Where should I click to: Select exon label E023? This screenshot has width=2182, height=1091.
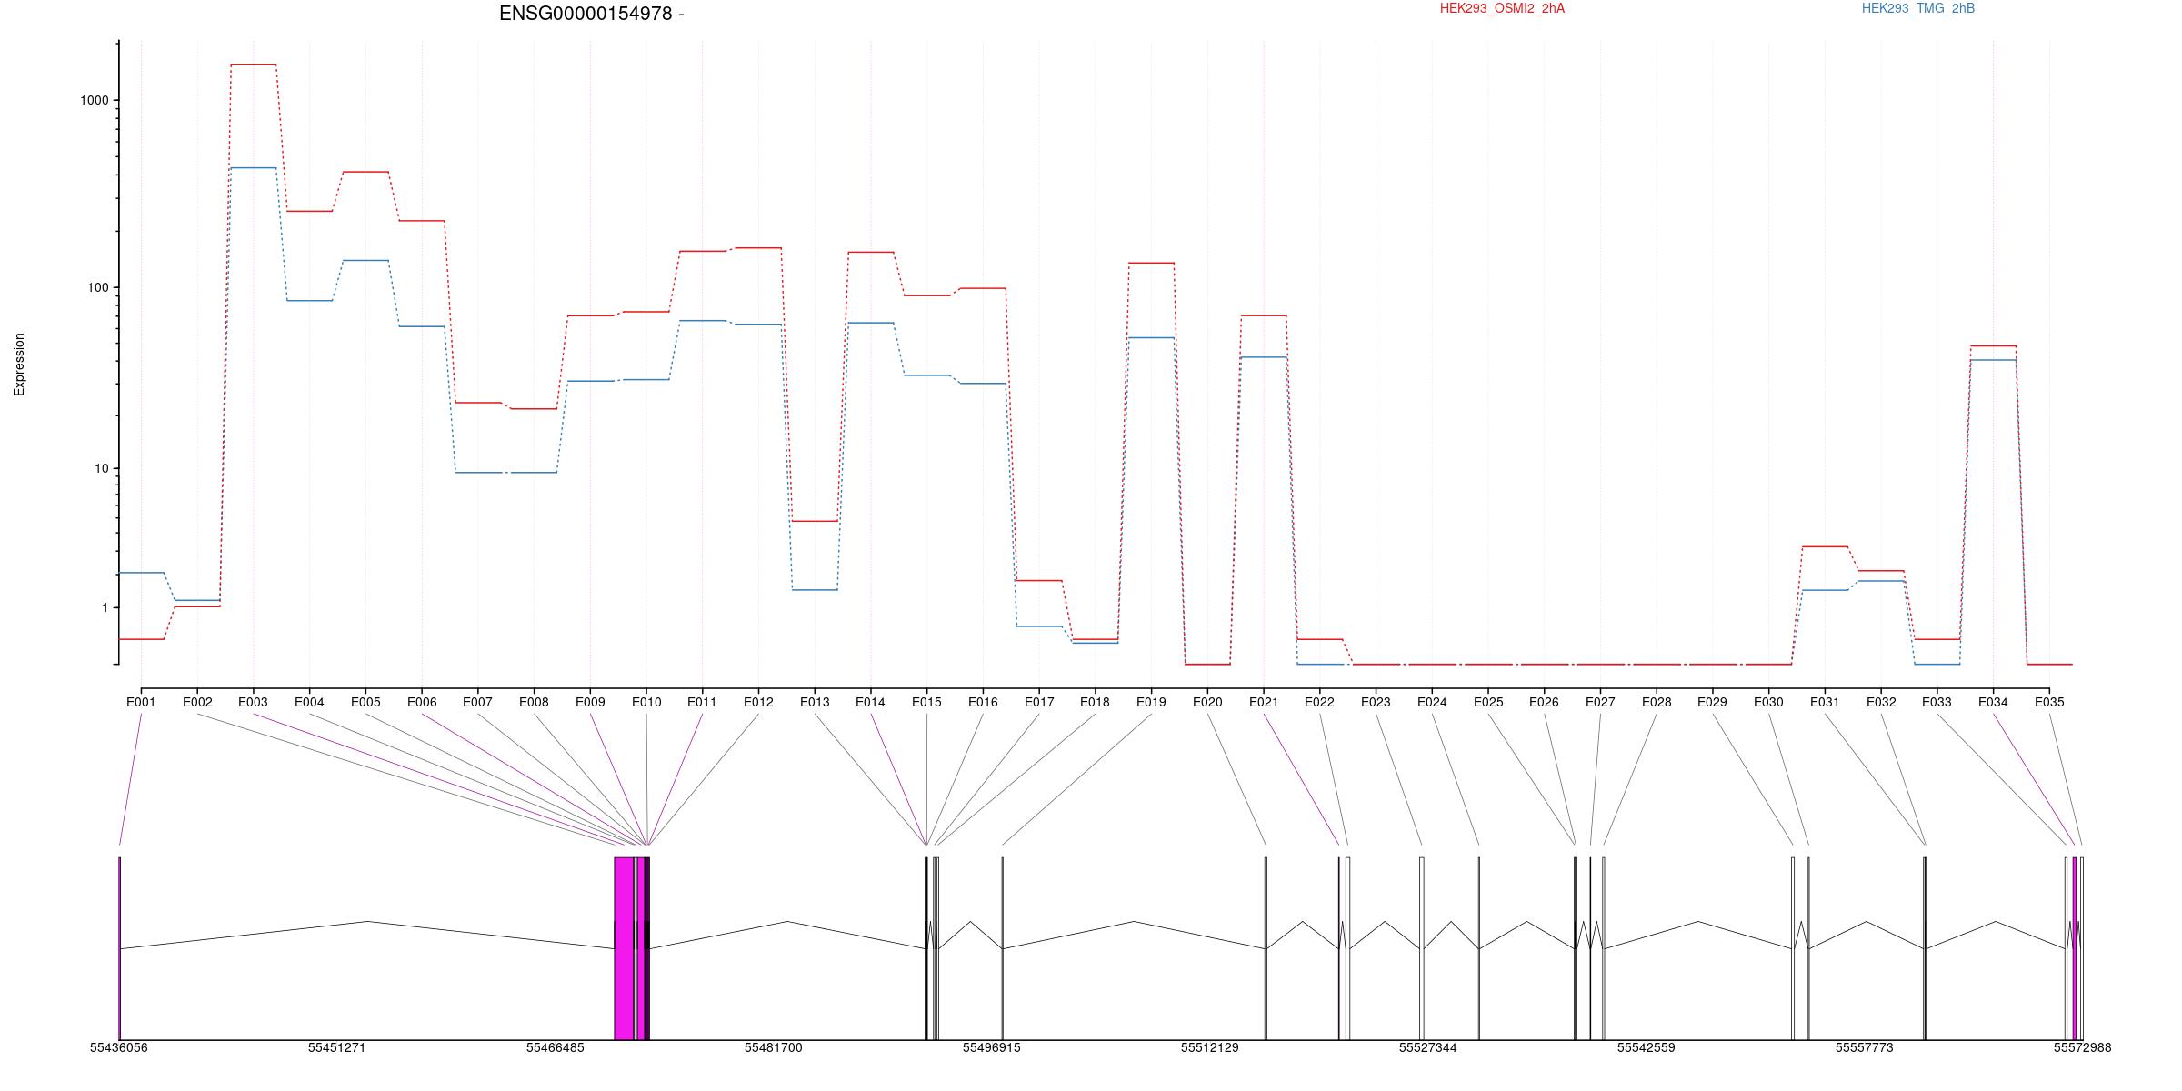coord(1376,702)
